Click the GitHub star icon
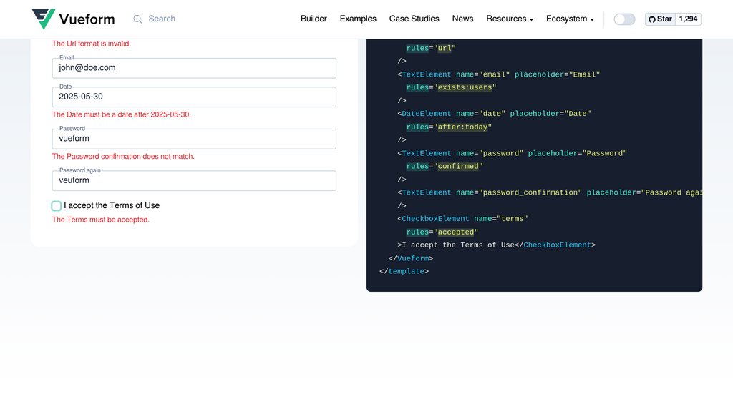The image size is (733, 412). tap(651, 19)
